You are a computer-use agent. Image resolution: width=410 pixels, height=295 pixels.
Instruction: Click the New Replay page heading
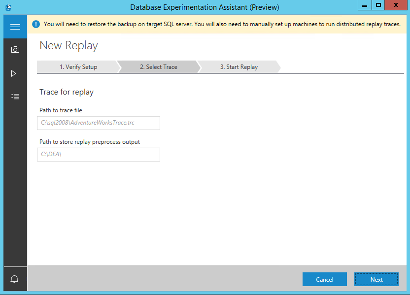click(68, 46)
